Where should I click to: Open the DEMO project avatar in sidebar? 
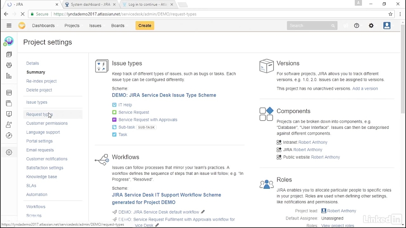[x=9, y=41]
